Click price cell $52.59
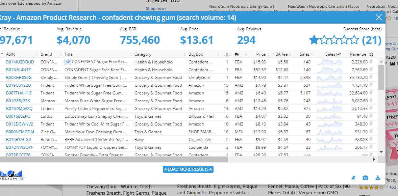Image resolution: width=398 pixels, height=196 pixels. pos(260,70)
